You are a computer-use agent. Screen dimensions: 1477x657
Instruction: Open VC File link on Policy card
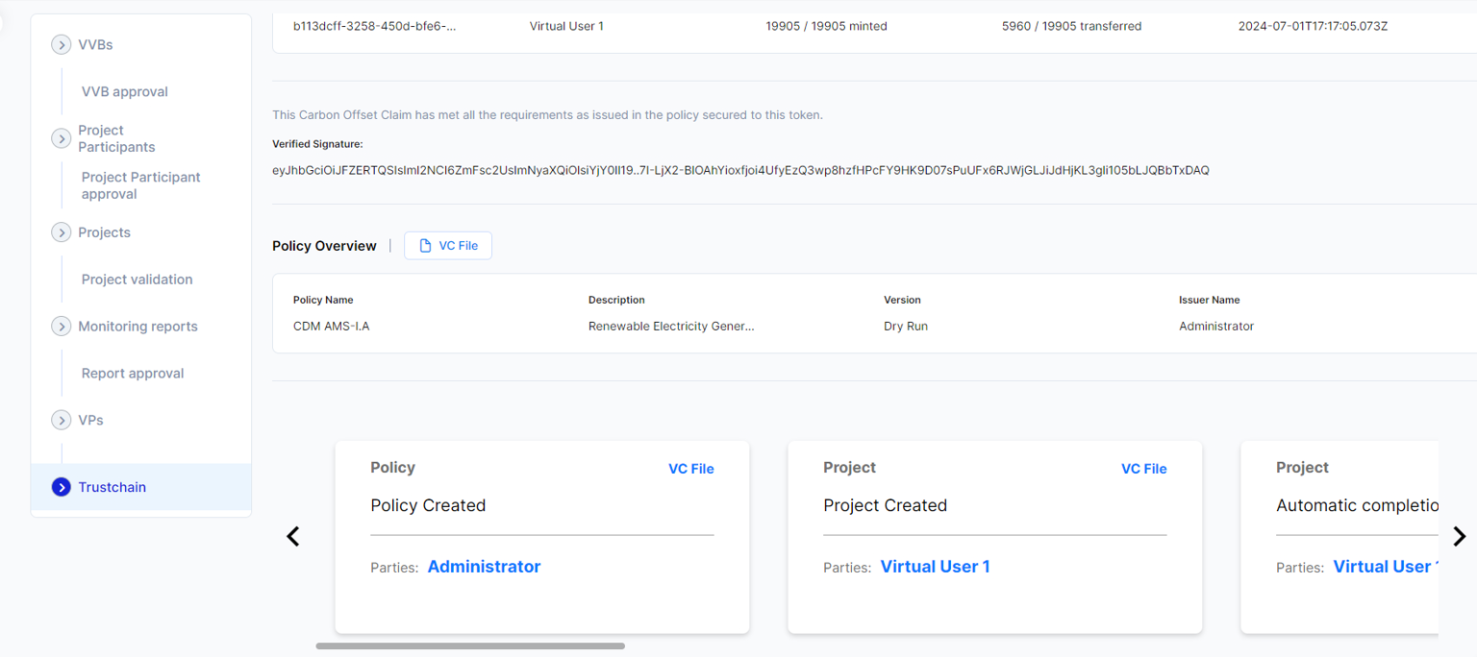(690, 469)
